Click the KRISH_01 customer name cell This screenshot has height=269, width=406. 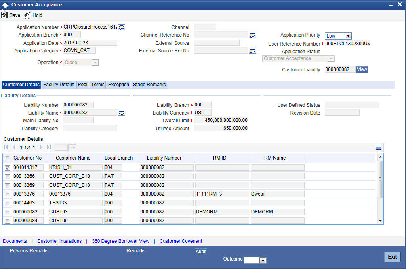pos(75,167)
